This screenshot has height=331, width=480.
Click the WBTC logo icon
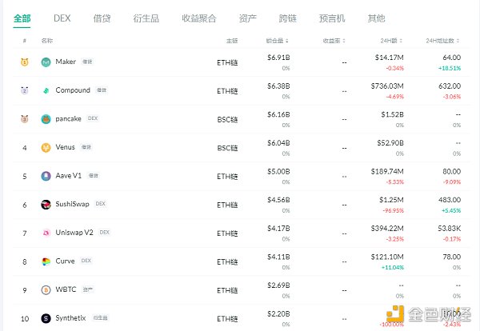coord(46,289)
